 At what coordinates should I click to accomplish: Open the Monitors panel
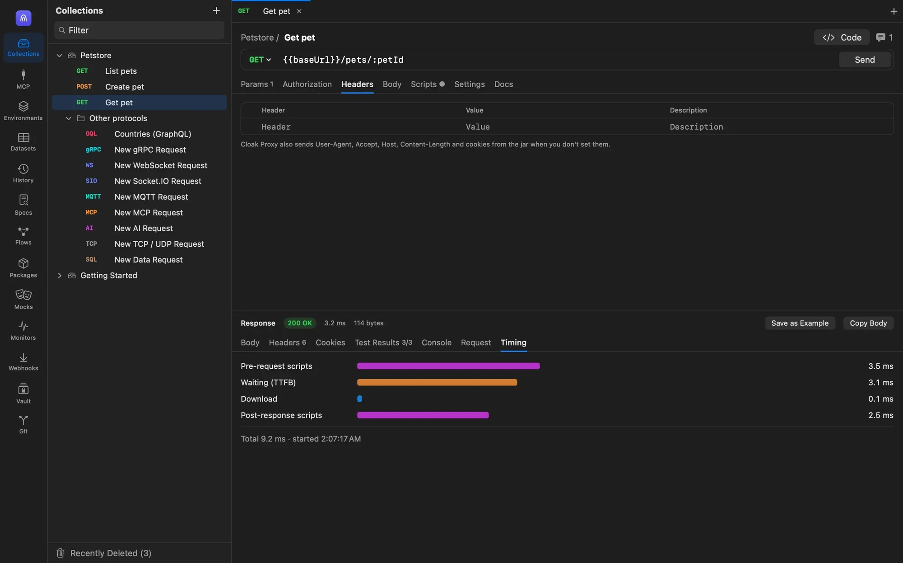pyautogui.click(x=23, y=331)
